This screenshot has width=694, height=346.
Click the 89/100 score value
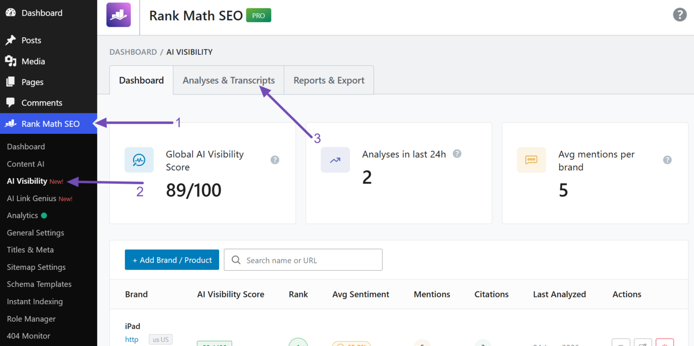click(x=193, y=190)
